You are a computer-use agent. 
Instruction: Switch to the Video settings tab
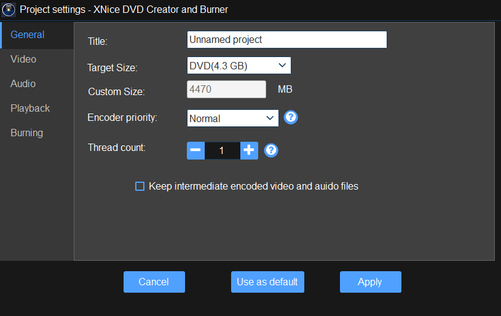23,60
